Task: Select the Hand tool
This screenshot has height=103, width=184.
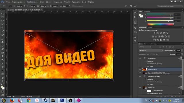Action: (x=3, y=78)
